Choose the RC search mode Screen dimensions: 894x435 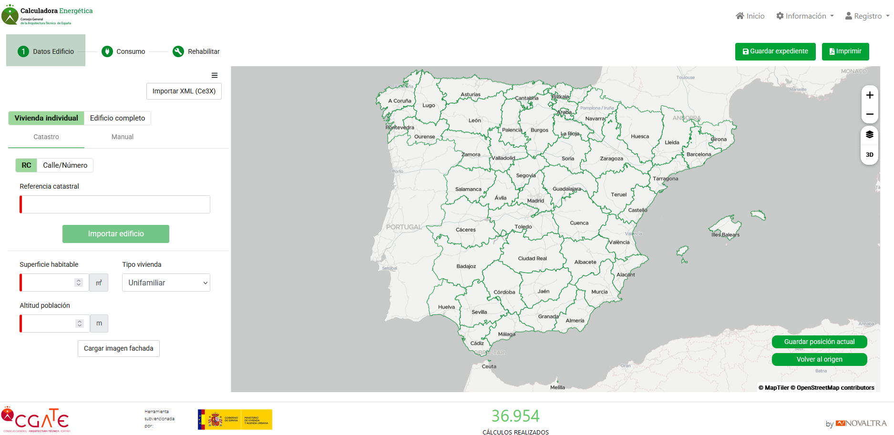tap(26, 165)
